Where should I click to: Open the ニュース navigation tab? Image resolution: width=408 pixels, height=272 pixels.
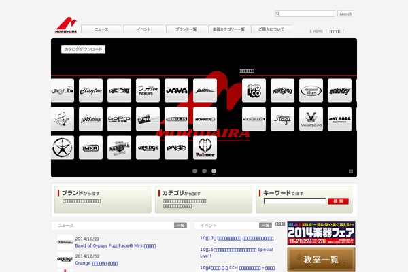tap(101, 29)
